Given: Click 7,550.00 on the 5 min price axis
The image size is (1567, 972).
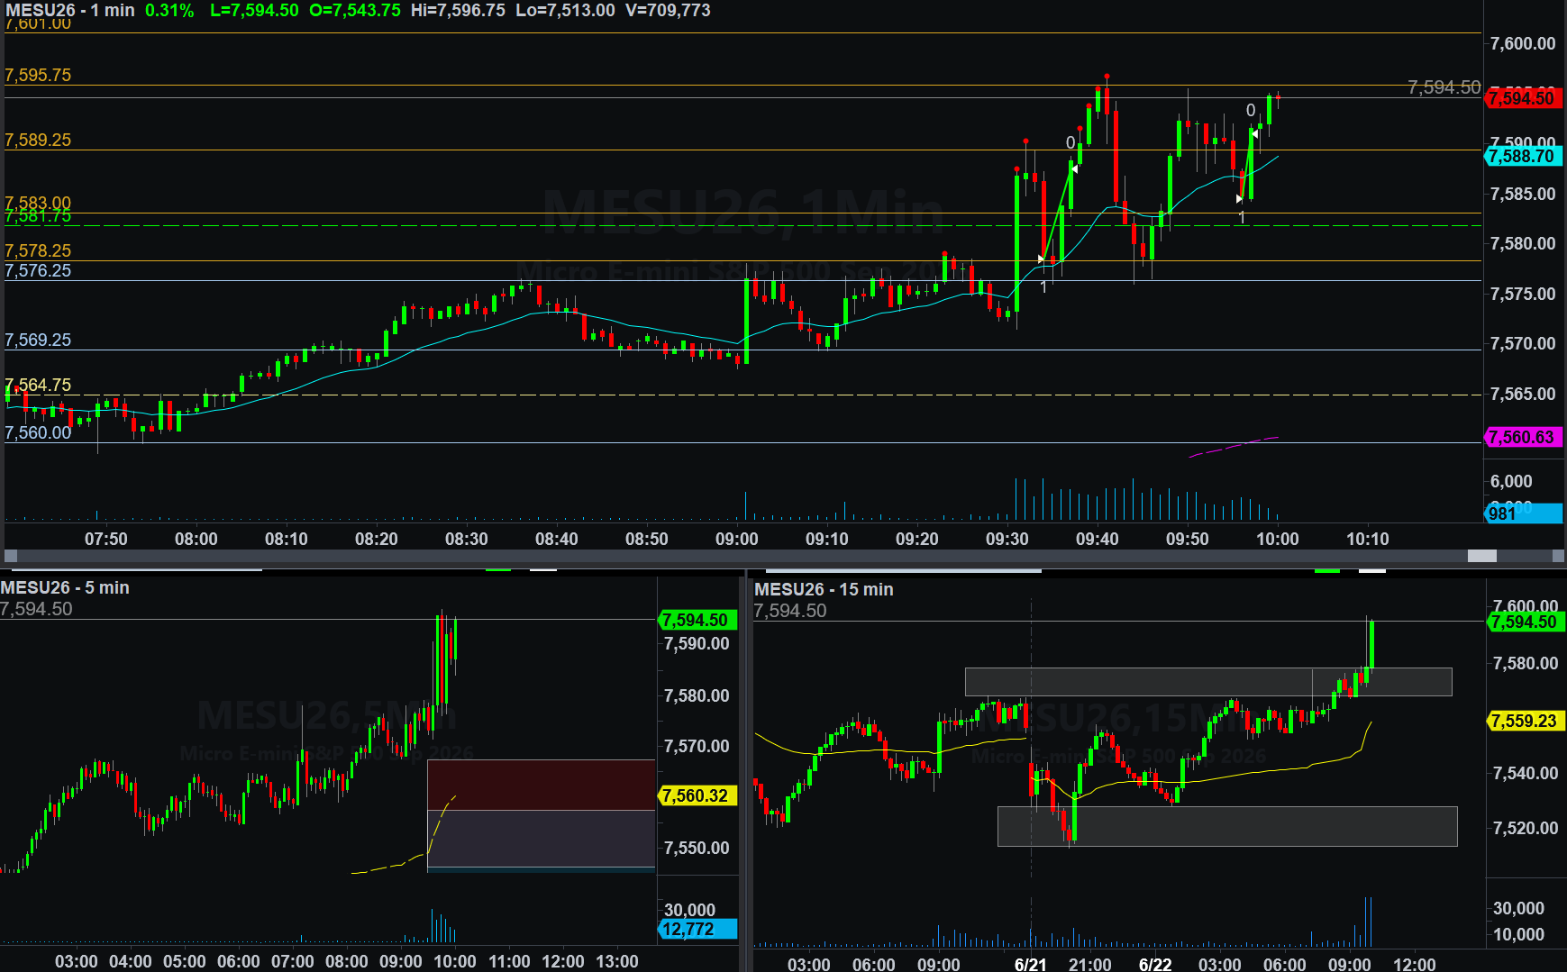Looking at the screenshot, I should click(x=697, y=848).
